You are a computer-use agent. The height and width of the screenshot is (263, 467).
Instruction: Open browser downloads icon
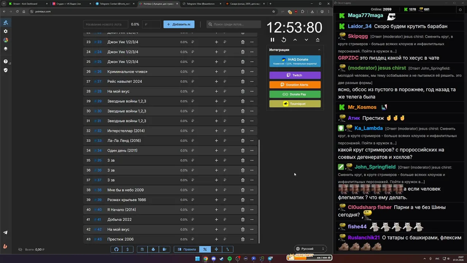(x=312, y=12)
